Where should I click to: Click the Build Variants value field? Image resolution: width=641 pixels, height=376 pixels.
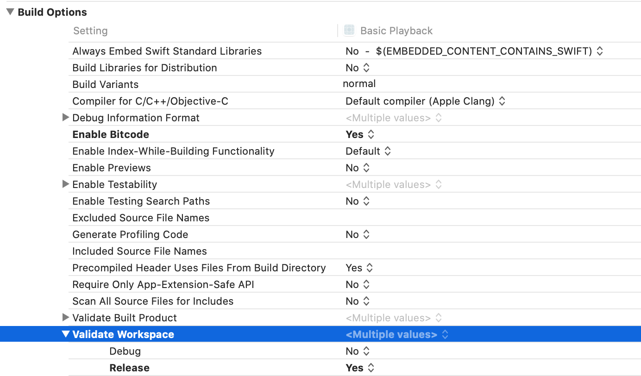tap(359, 84)
